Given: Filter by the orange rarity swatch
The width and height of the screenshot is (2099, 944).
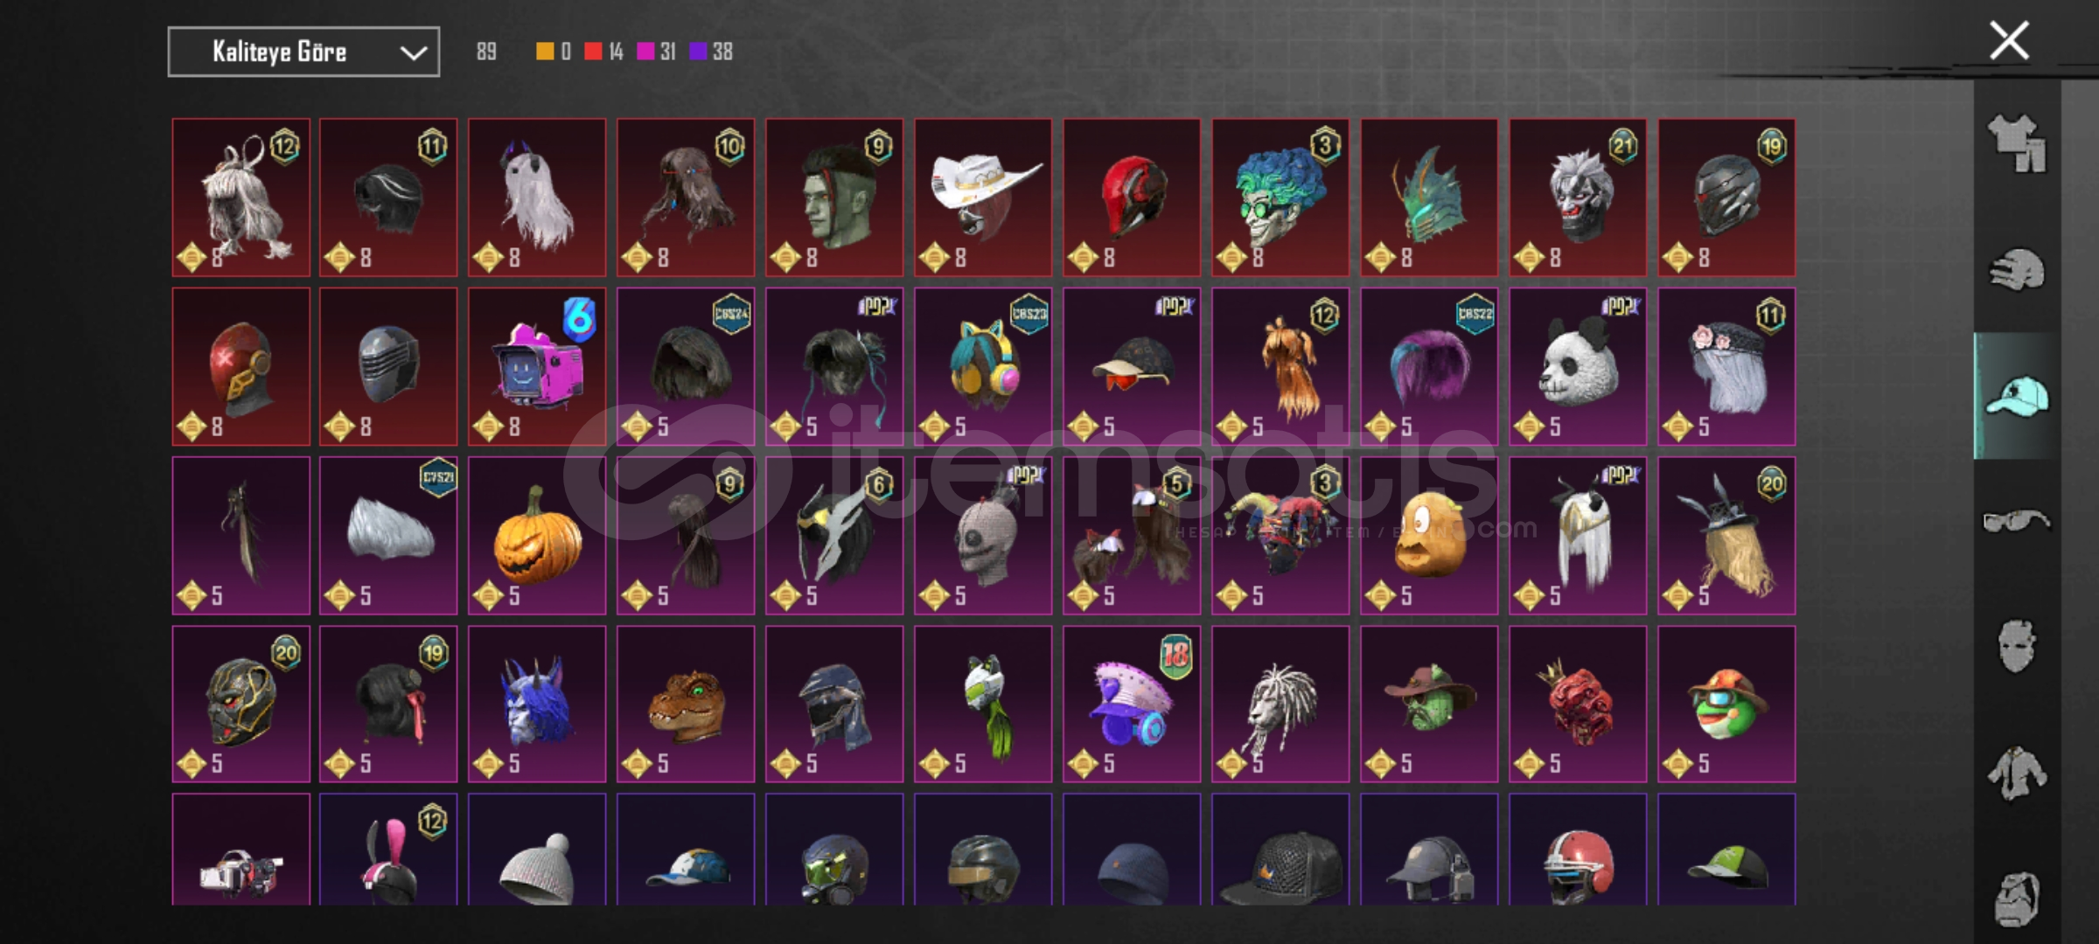Looking at the screenshot, I should (x=545, y=52).
